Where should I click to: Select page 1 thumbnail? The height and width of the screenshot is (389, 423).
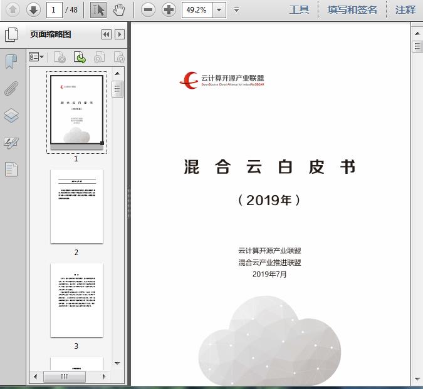point(76,112)
